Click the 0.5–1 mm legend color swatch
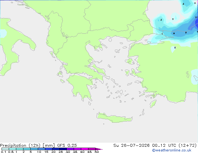This screenshot has height=153, width=198. (x=12, y=149)
